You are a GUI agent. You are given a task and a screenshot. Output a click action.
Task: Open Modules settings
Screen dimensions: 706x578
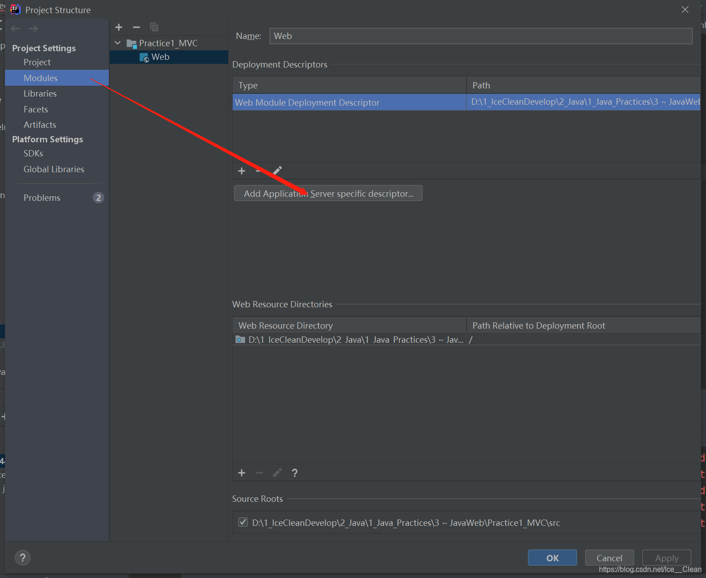[57, 78]
